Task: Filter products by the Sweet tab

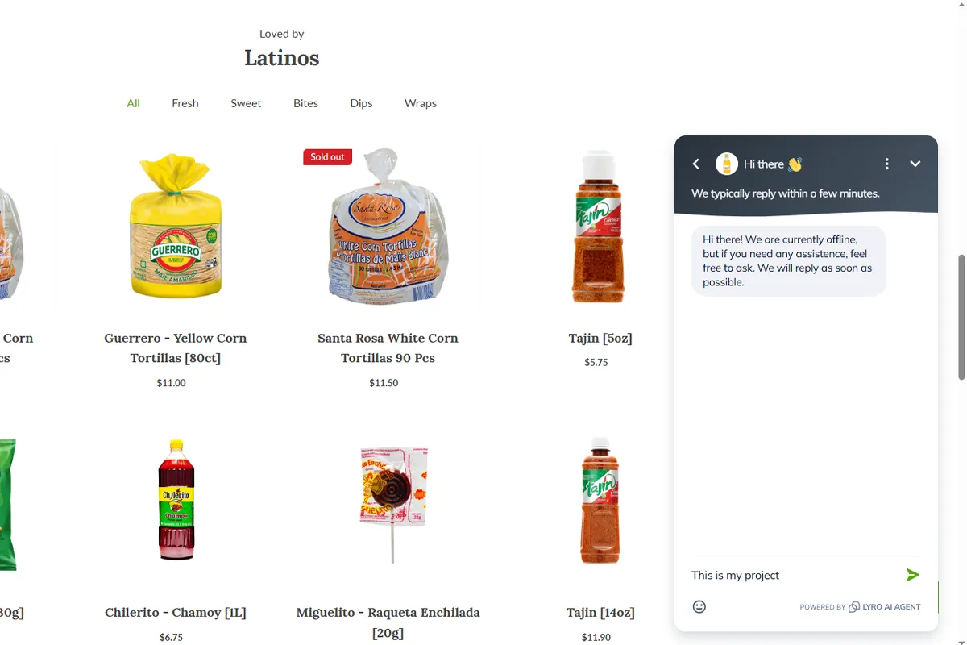Action: coord(246,103)
